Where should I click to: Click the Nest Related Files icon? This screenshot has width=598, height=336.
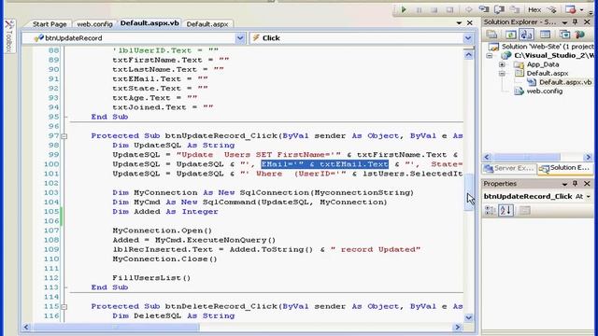click(x=526, y=35)
